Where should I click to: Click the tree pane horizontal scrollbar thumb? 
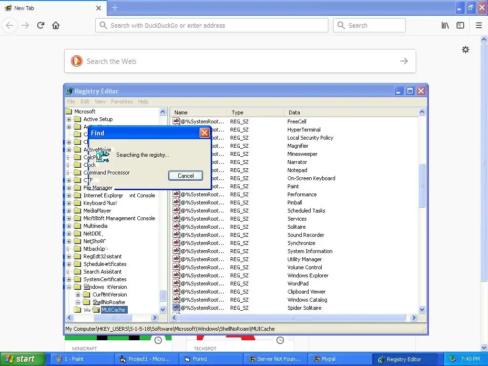pos(112,318)
